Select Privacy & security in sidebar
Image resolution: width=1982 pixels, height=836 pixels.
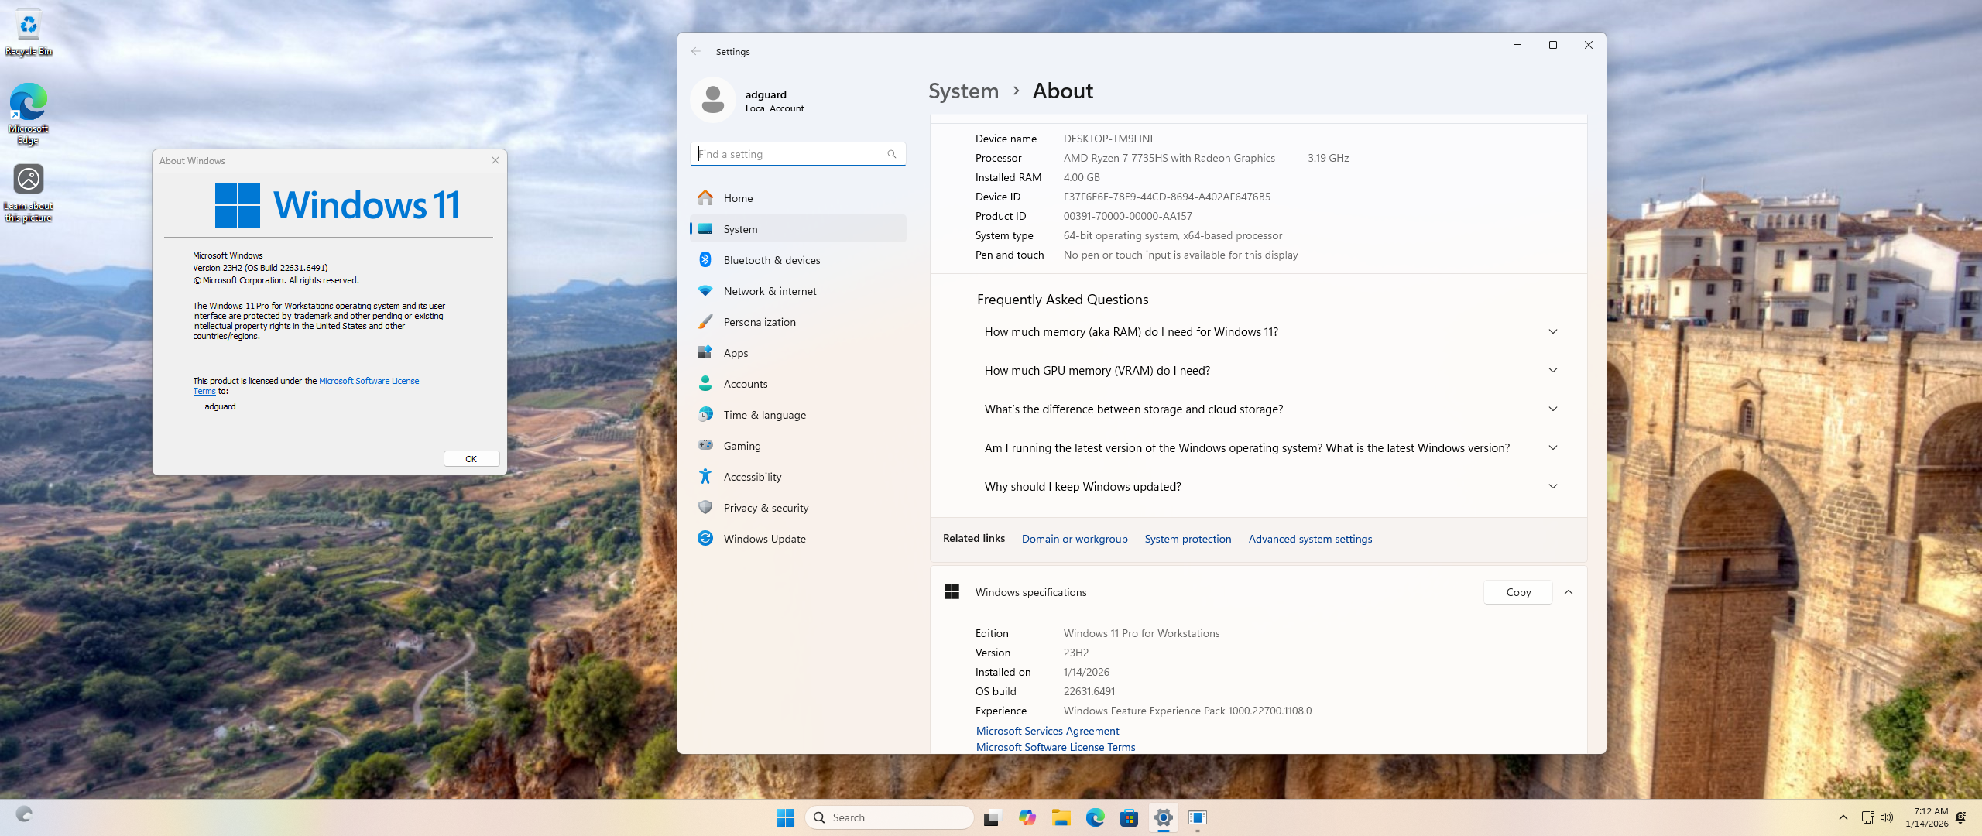tap(766, 508)
